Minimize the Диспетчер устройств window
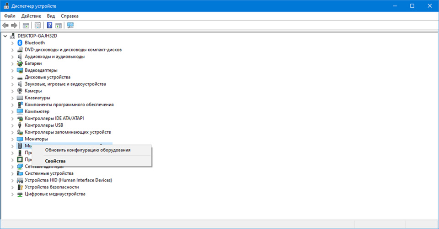This screenshot has height=229, width=439. (x=395, y=6)
